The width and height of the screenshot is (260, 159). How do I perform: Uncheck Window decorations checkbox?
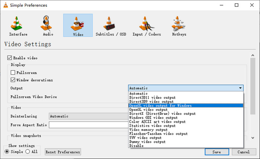[x=13, y=80]
